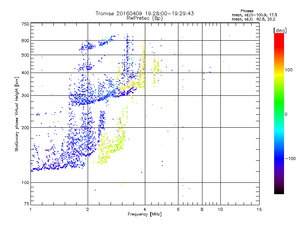This screenshot has height=228, width=305.
Task: Click the 'Phases' header text
Action: [247, 11]
